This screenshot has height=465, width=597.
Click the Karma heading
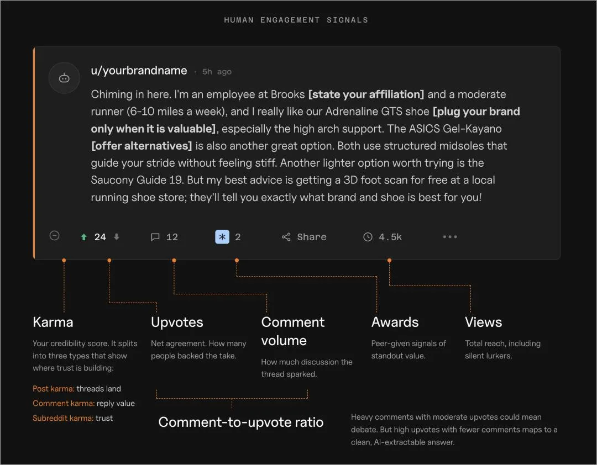[53, 322]
